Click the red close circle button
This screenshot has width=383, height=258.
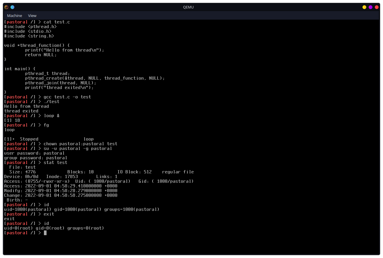377,7
